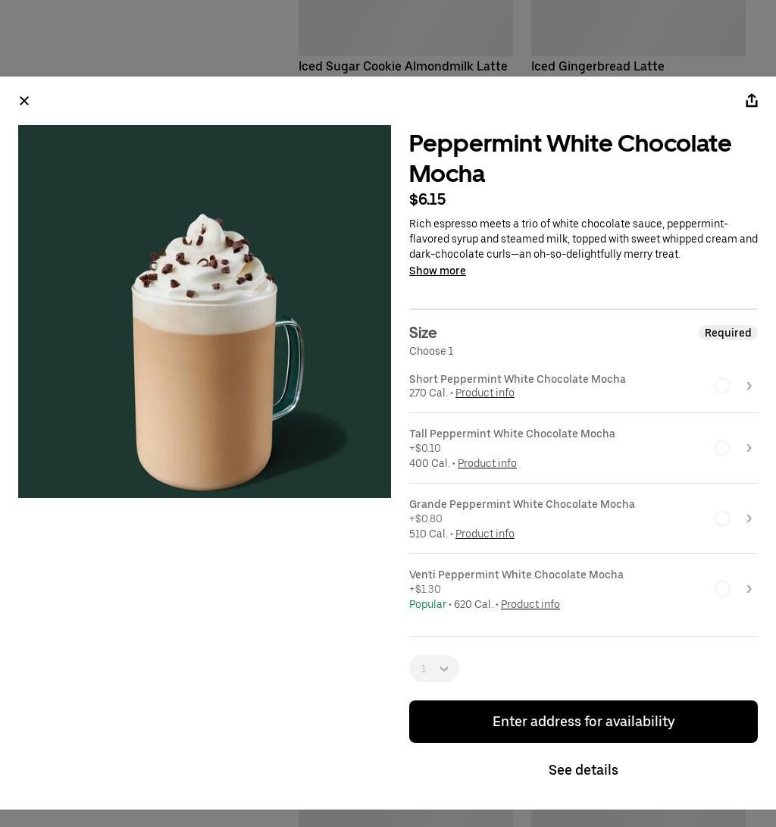Select Short Peppermint White Chocolate Mocha radio
This screenshot has height=827, width=776.
(x=722, y=386)
